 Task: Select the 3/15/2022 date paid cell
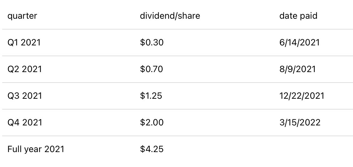[300, 123]
